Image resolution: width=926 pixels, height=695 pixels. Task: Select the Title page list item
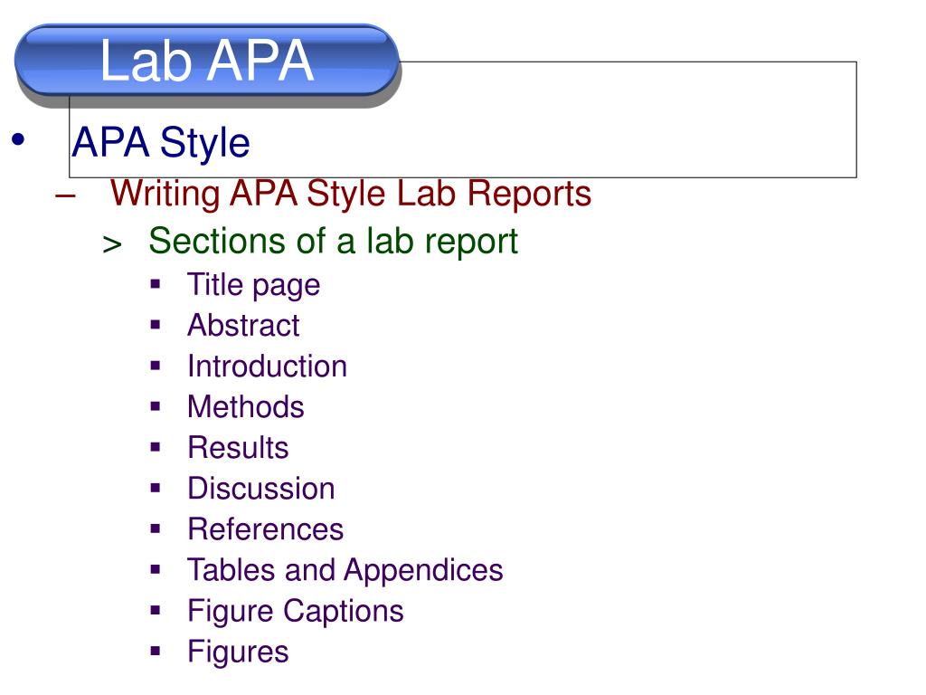(254, 285)
